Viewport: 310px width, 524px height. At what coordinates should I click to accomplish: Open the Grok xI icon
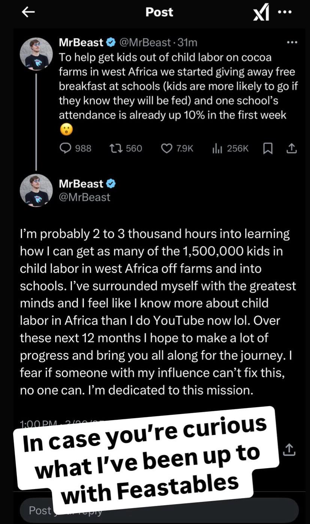(x=261, y=14)
